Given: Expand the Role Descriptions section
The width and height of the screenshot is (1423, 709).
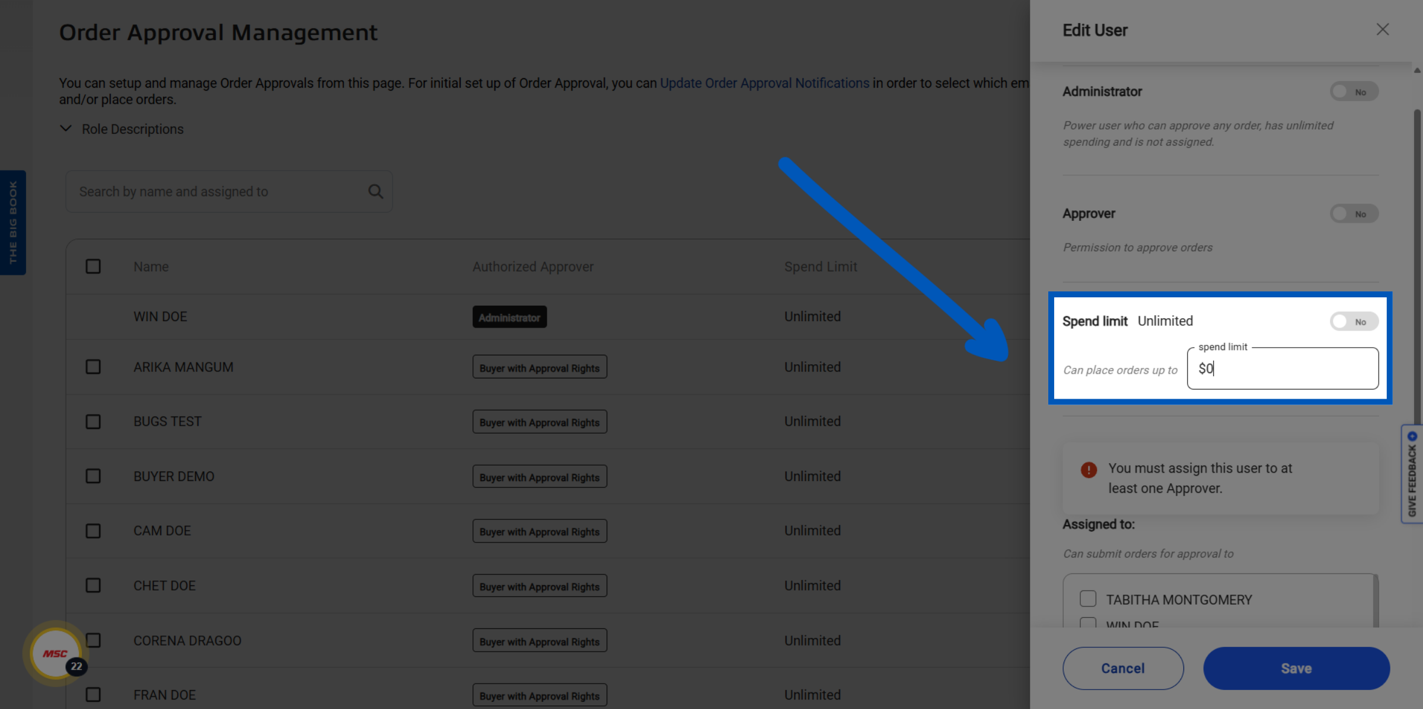Looking at the screenshot, I should click(122, 129).
